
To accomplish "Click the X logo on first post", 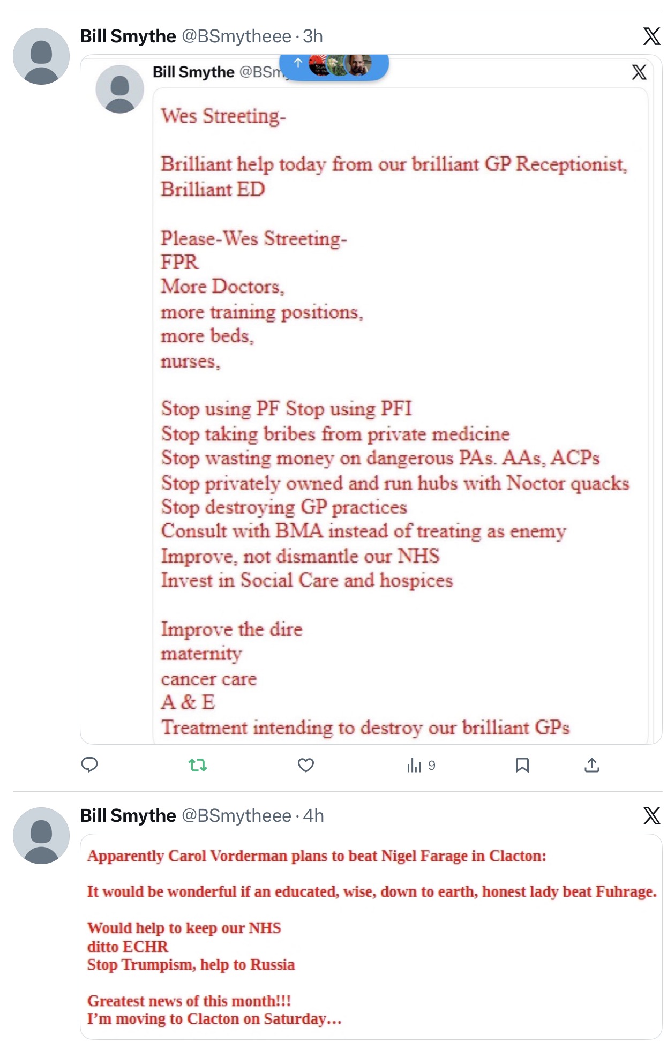I will pyautogui.click(x=651, y=36).
